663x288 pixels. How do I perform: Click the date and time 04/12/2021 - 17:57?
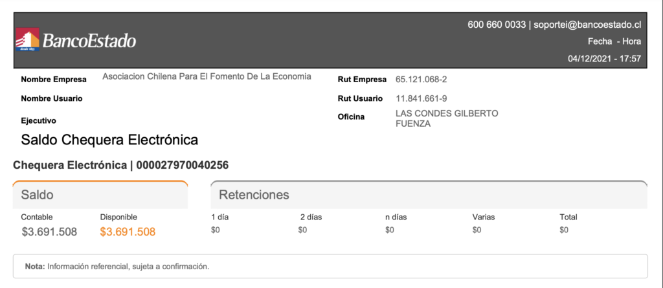(605, 59)
